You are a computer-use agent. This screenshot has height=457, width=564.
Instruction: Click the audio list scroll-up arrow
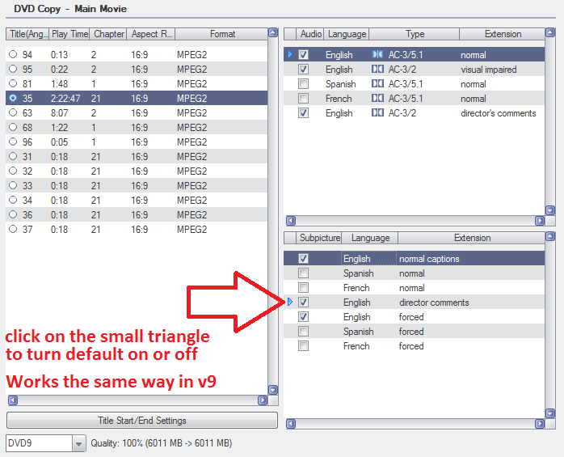point(550,33)
